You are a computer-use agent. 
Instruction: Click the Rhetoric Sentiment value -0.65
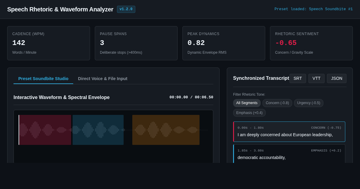[286, 43]
